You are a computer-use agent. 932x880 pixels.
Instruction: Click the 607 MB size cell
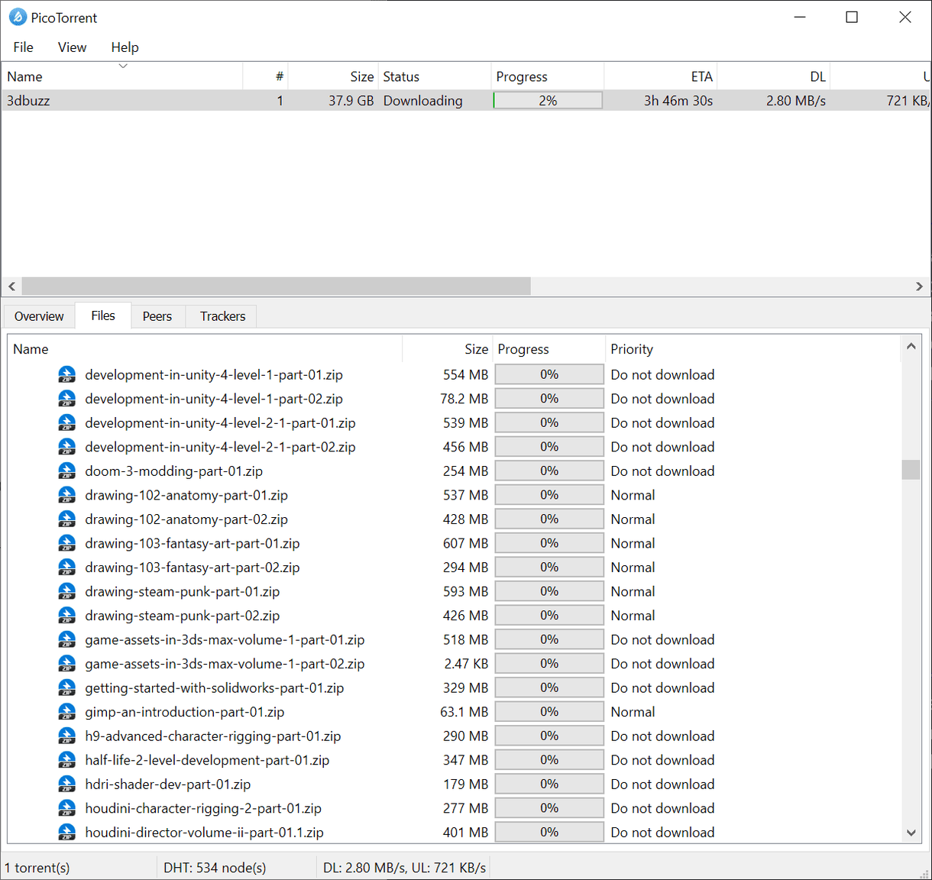coord(465,543)
